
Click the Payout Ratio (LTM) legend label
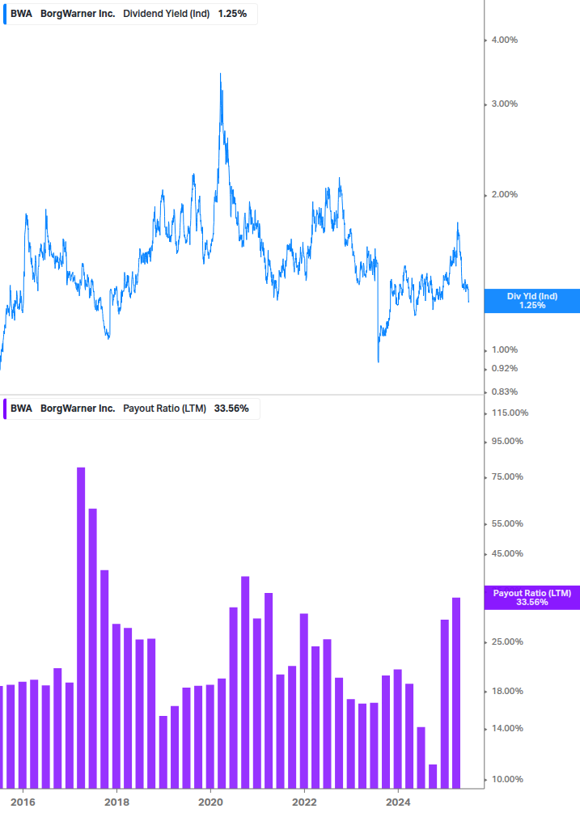pos(164,409)
